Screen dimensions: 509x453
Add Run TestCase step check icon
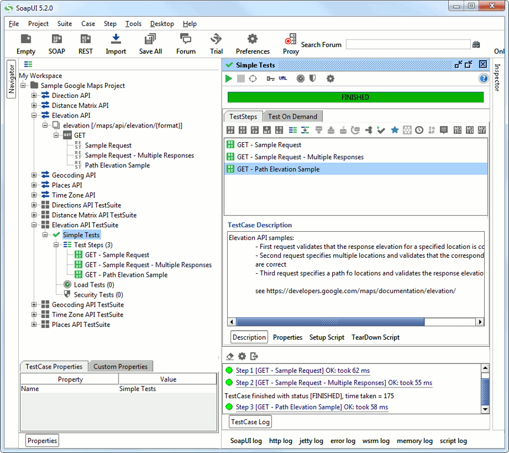[381, 130]
